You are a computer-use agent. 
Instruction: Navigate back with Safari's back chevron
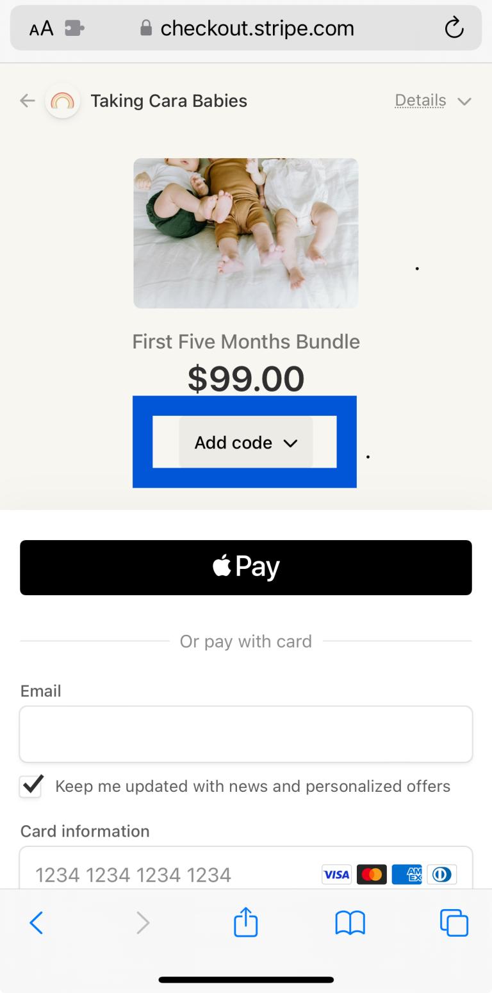click(x=37, y=923)
